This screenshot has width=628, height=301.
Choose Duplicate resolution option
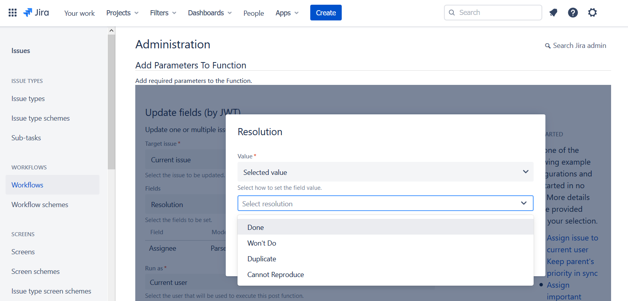(385, 259)
